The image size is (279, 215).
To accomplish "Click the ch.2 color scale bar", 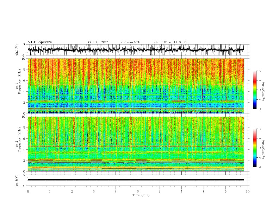I will coord(255,148).
